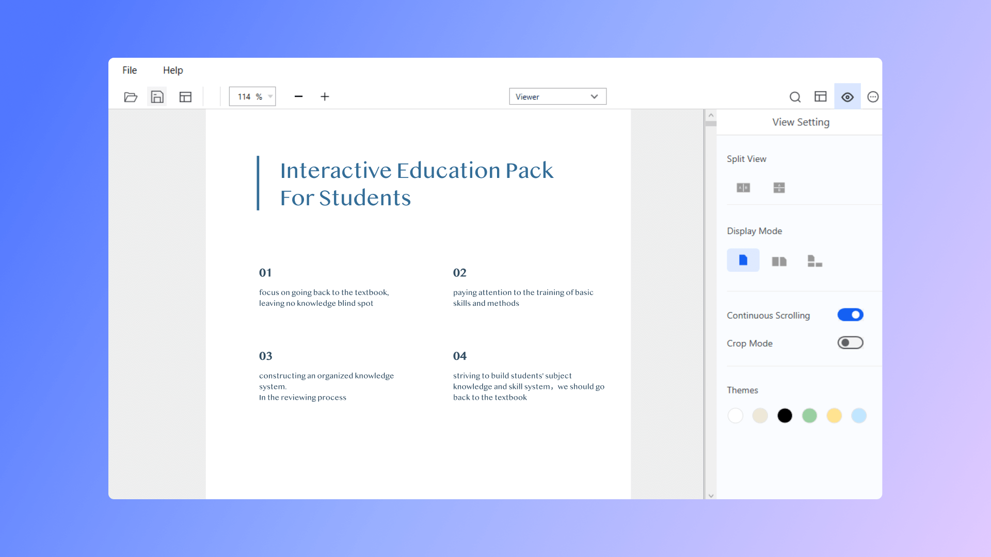The image size is (991, 557).
Task: Switch display mode to two-page view
Action: click(x=779, y=260)
